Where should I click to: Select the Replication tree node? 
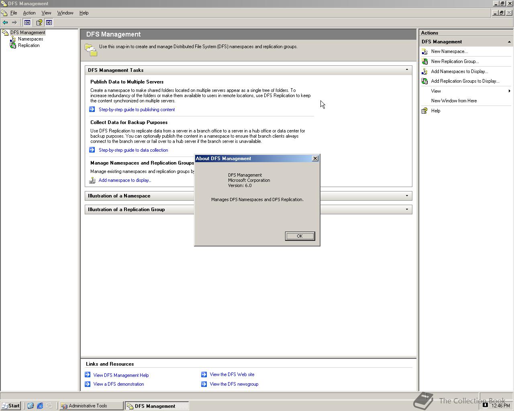click(29, 45)
